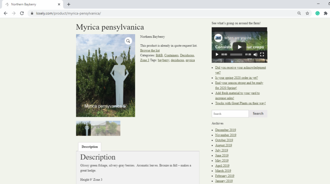Open July 2019 archive
The image size is (330, 184).
[222, 150]
